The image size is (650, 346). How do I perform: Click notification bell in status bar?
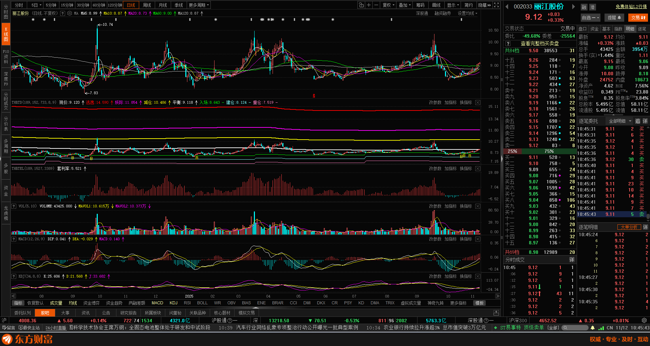(x=593, y=328)
